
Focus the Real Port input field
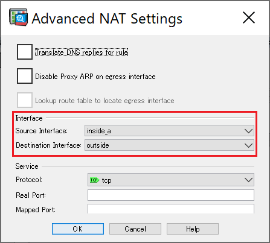(x=171, y=195)
